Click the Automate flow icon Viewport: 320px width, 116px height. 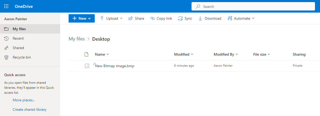[230, 18]
